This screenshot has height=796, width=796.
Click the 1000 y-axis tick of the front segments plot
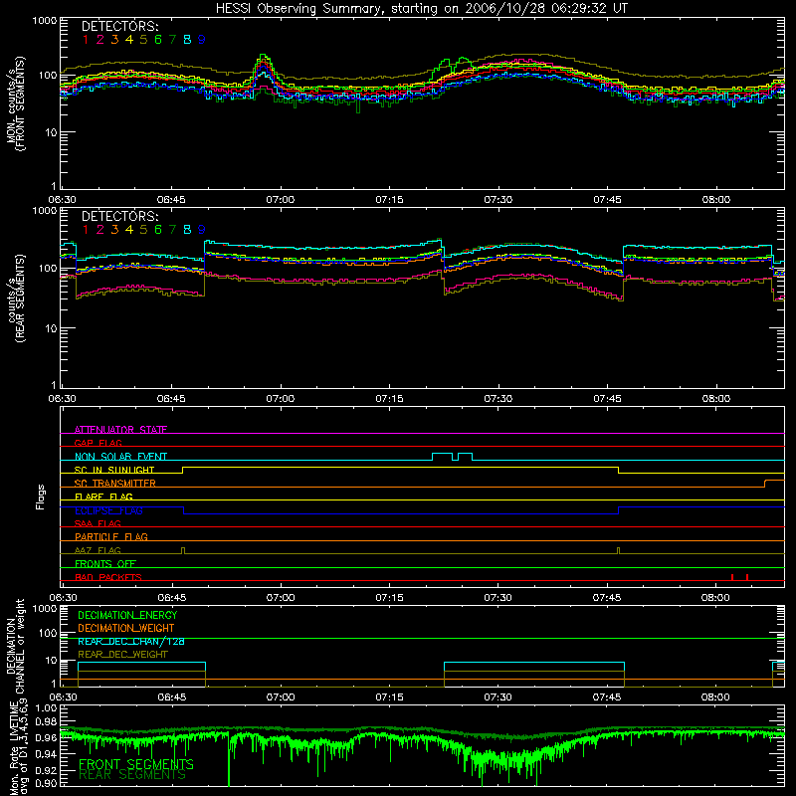tap(45, 21)
